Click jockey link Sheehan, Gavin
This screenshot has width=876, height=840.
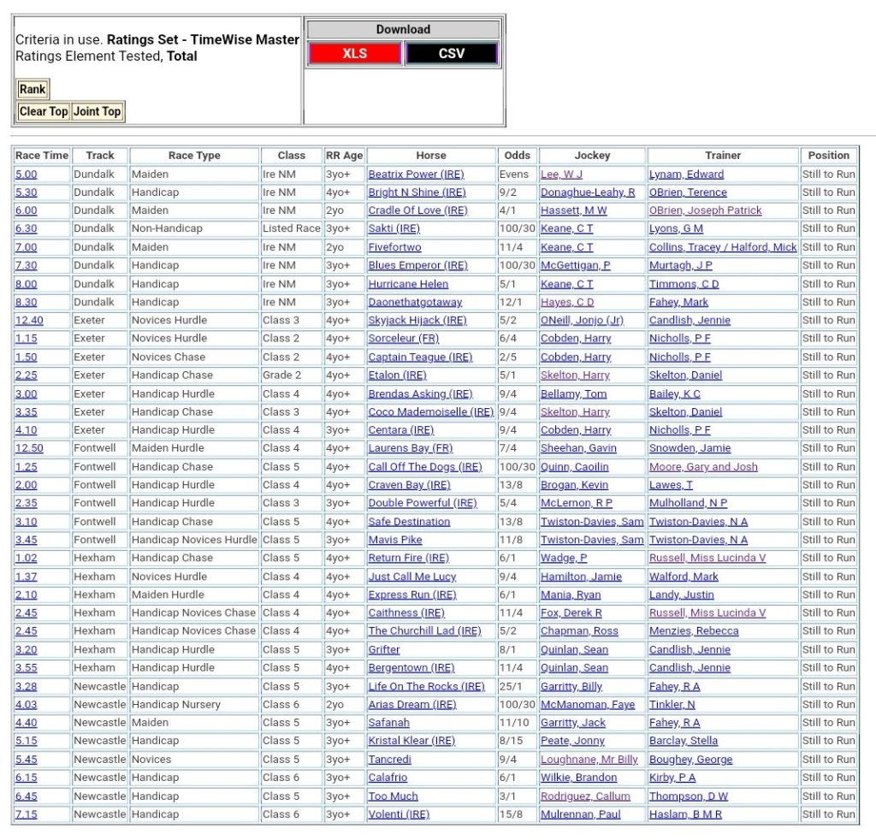(x=579, y=448)
